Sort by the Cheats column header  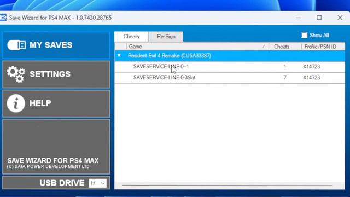click(285, 47)
